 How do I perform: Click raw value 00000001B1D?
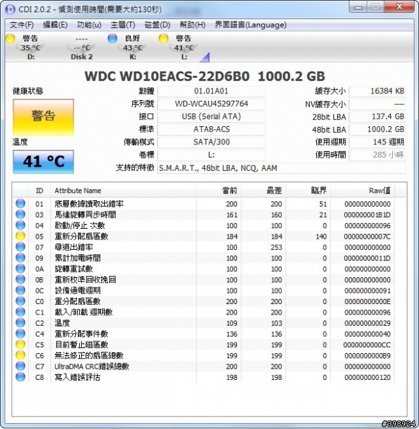pos(367,215)
